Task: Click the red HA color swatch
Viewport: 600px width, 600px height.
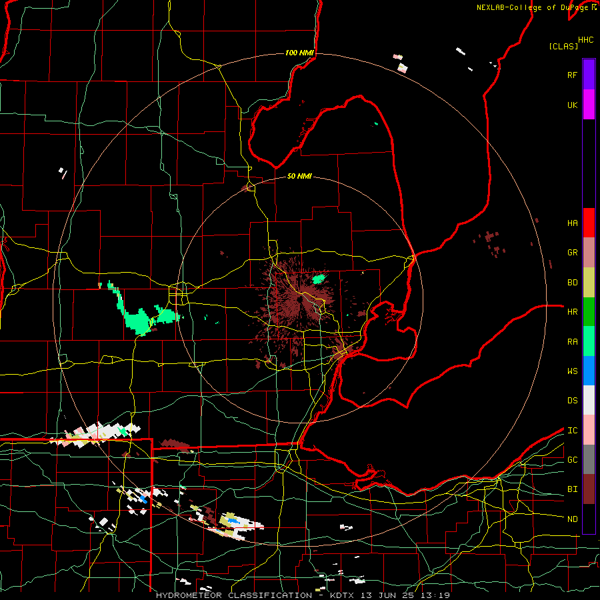Action: click(x=589, y=223)
